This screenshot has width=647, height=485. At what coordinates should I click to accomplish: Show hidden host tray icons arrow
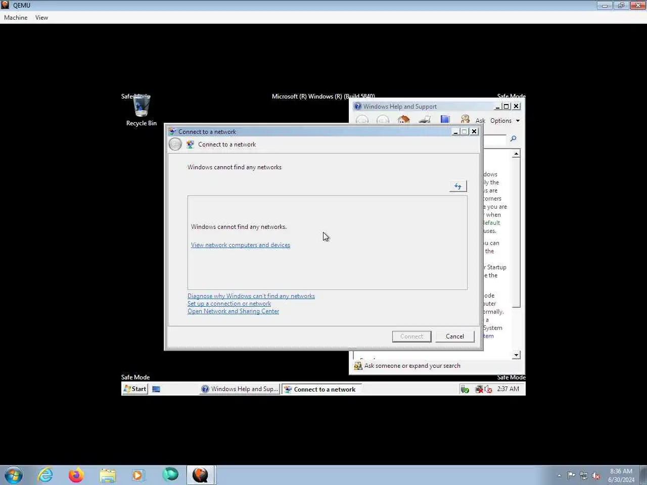tap(559, 475)
